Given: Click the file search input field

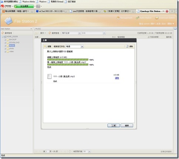Looking at the screenshot, I should (x=92, y=33).
